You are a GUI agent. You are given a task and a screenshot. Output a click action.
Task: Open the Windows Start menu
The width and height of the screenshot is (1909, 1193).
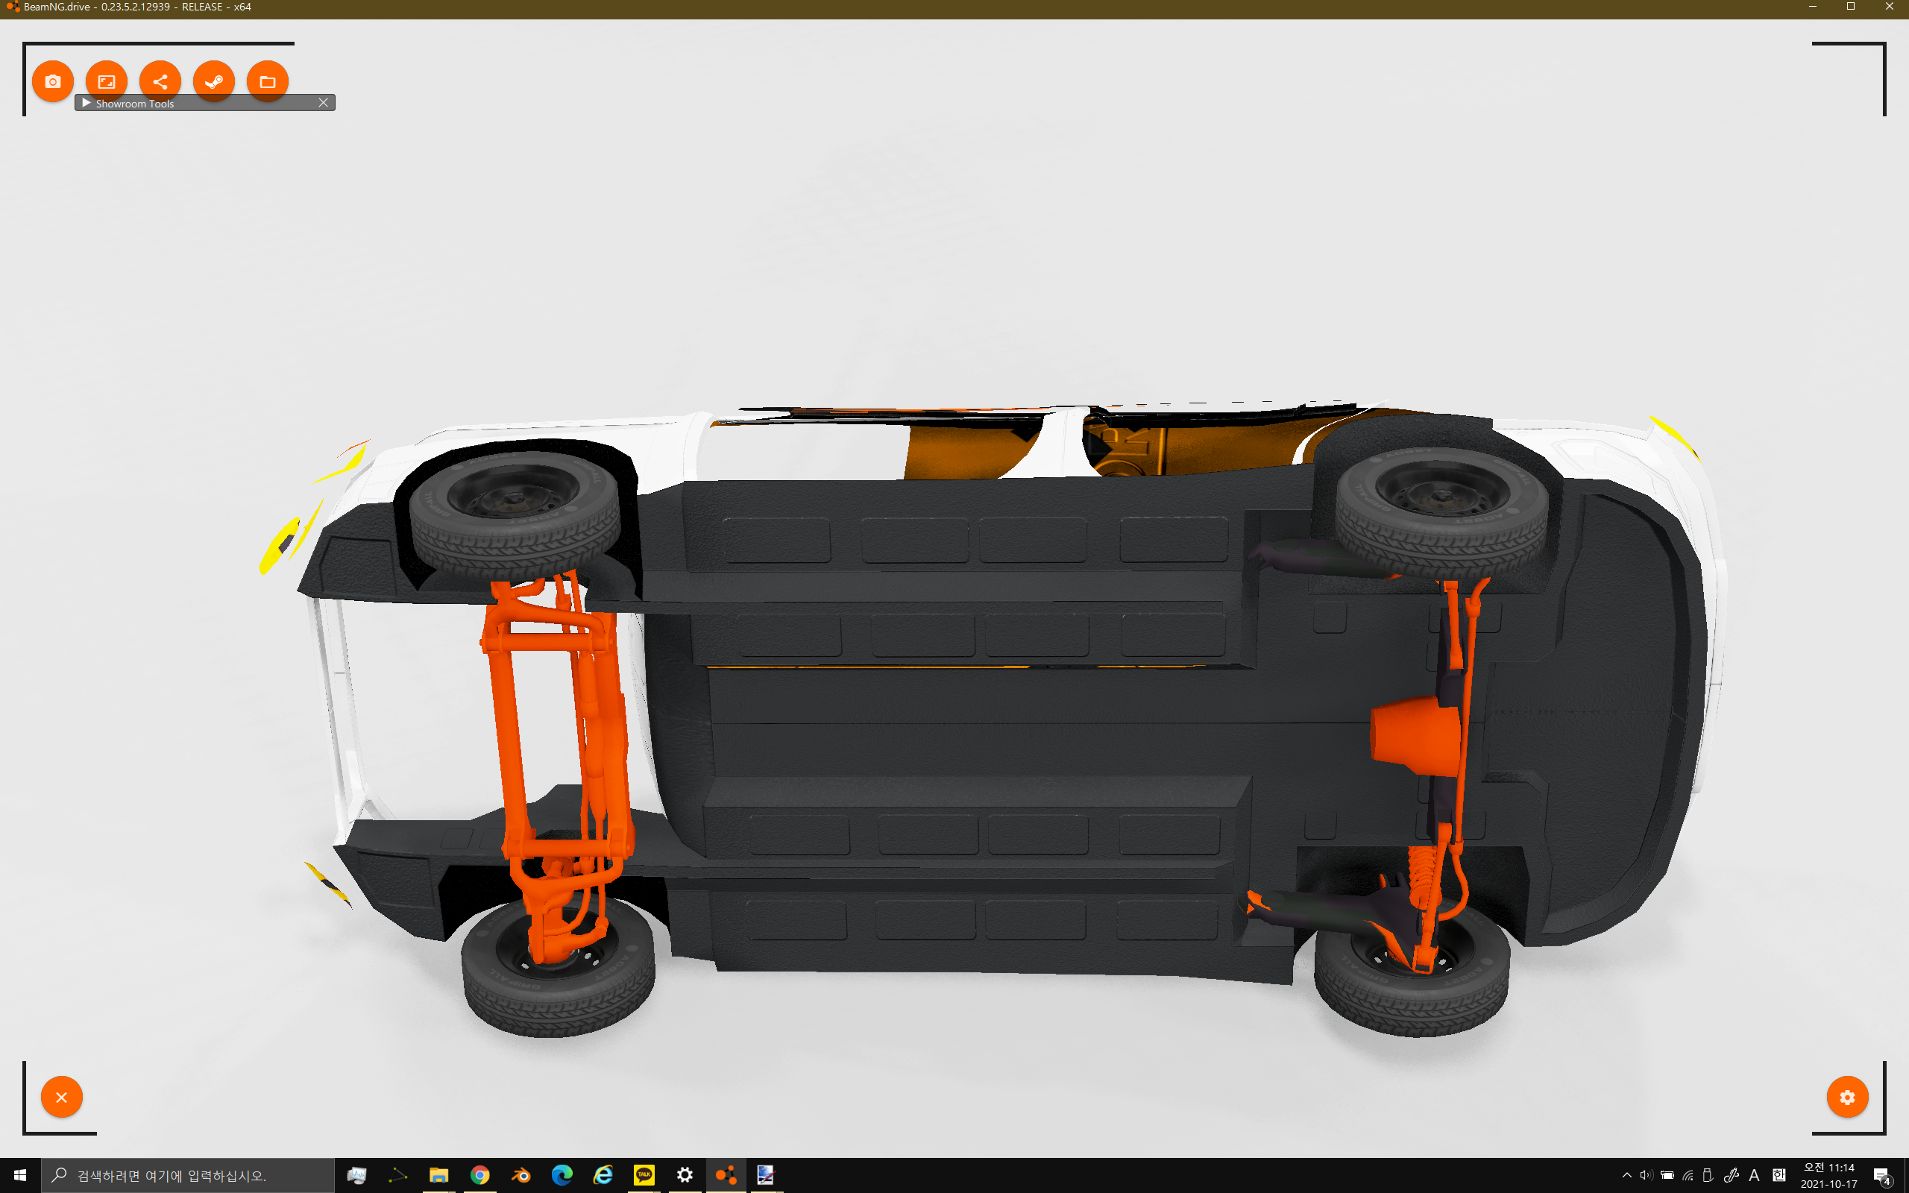(x=19, y=1176)
